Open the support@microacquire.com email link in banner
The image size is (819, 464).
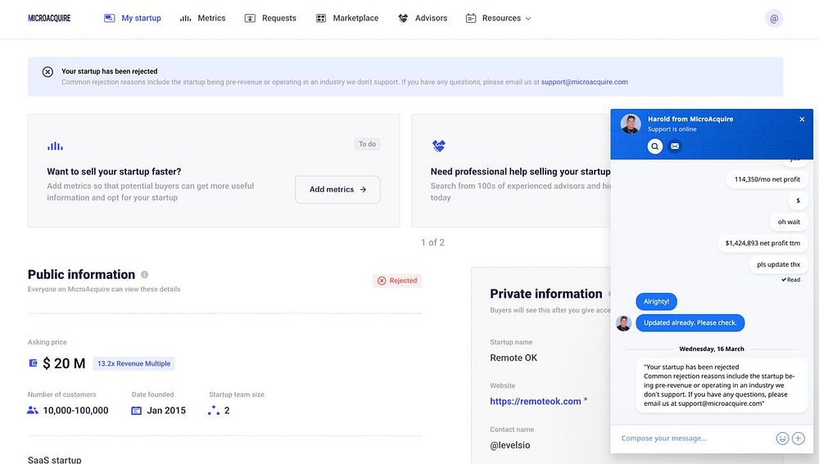[584, 82]
